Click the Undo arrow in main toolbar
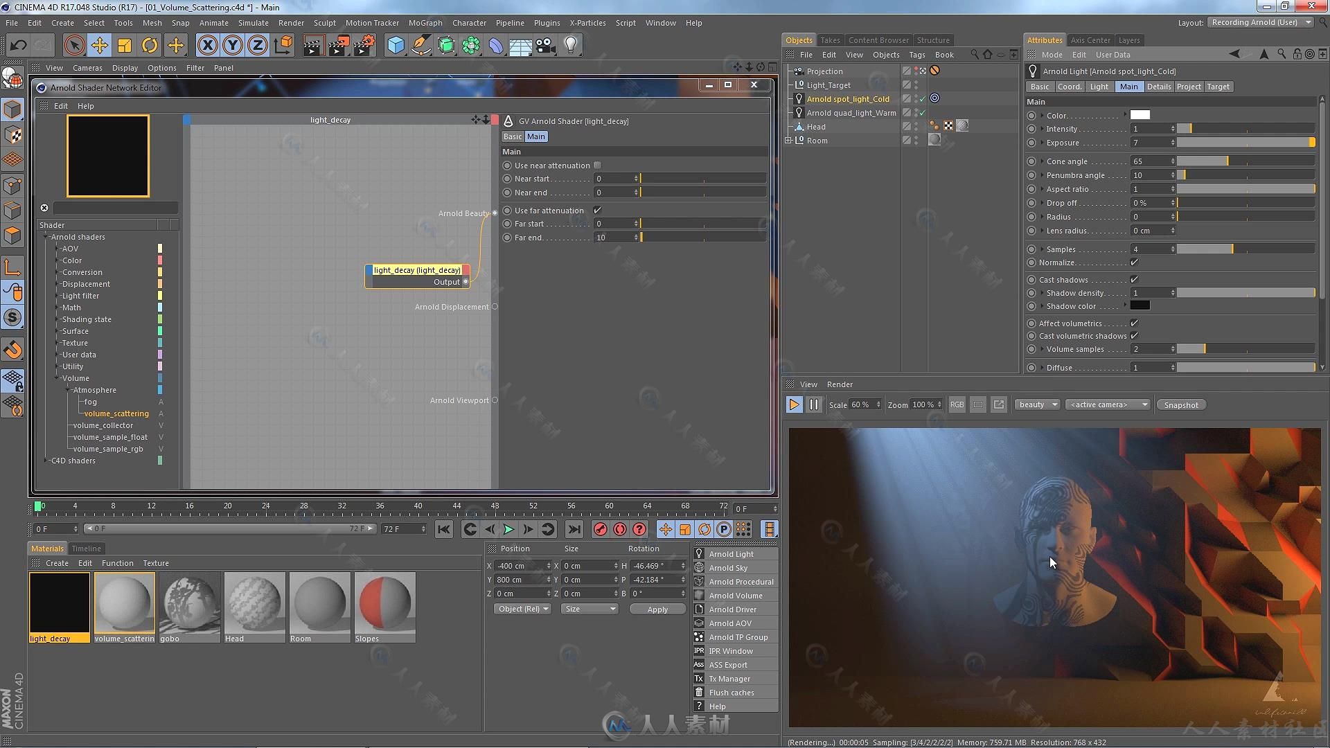 point(19,46)
